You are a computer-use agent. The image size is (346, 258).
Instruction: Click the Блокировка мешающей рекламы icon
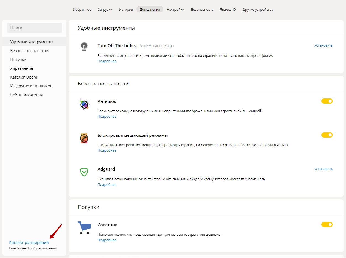point(84,138)
